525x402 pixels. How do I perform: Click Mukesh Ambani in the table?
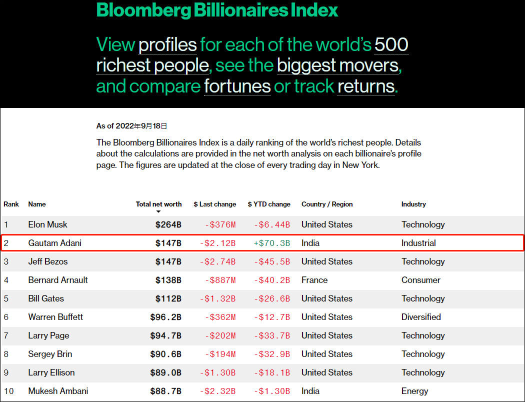coord(58,391)
